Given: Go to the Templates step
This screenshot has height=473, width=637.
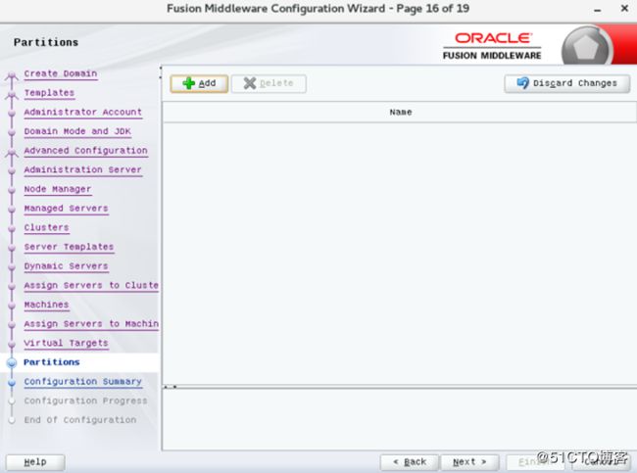Looking at the screenshot, I should pos(49,93).
